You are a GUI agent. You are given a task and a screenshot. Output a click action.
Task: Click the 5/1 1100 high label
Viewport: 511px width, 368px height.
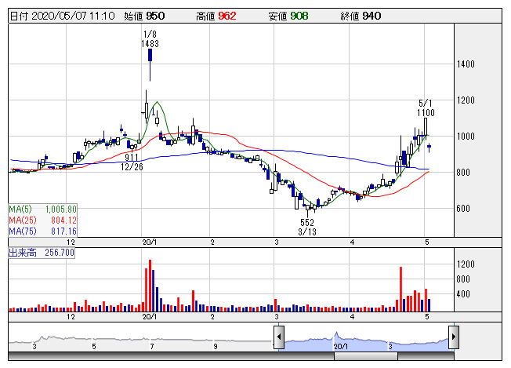pyautogui.click(x=426, y=109)
